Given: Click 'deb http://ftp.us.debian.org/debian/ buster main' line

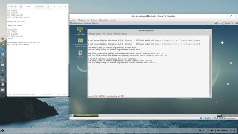Looking at the screenshot, I should [112, 48].
